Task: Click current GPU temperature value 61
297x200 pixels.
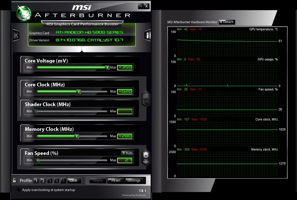Action: tap(280, 41)
